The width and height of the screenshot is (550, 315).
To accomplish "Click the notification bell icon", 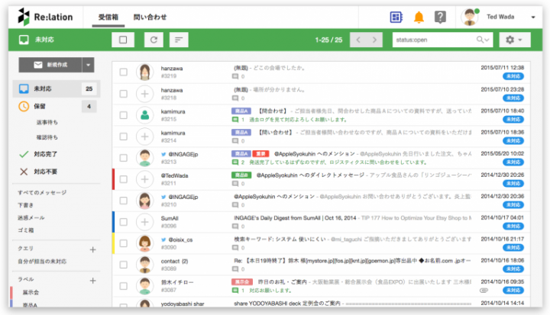I will [x=419, y=17].
